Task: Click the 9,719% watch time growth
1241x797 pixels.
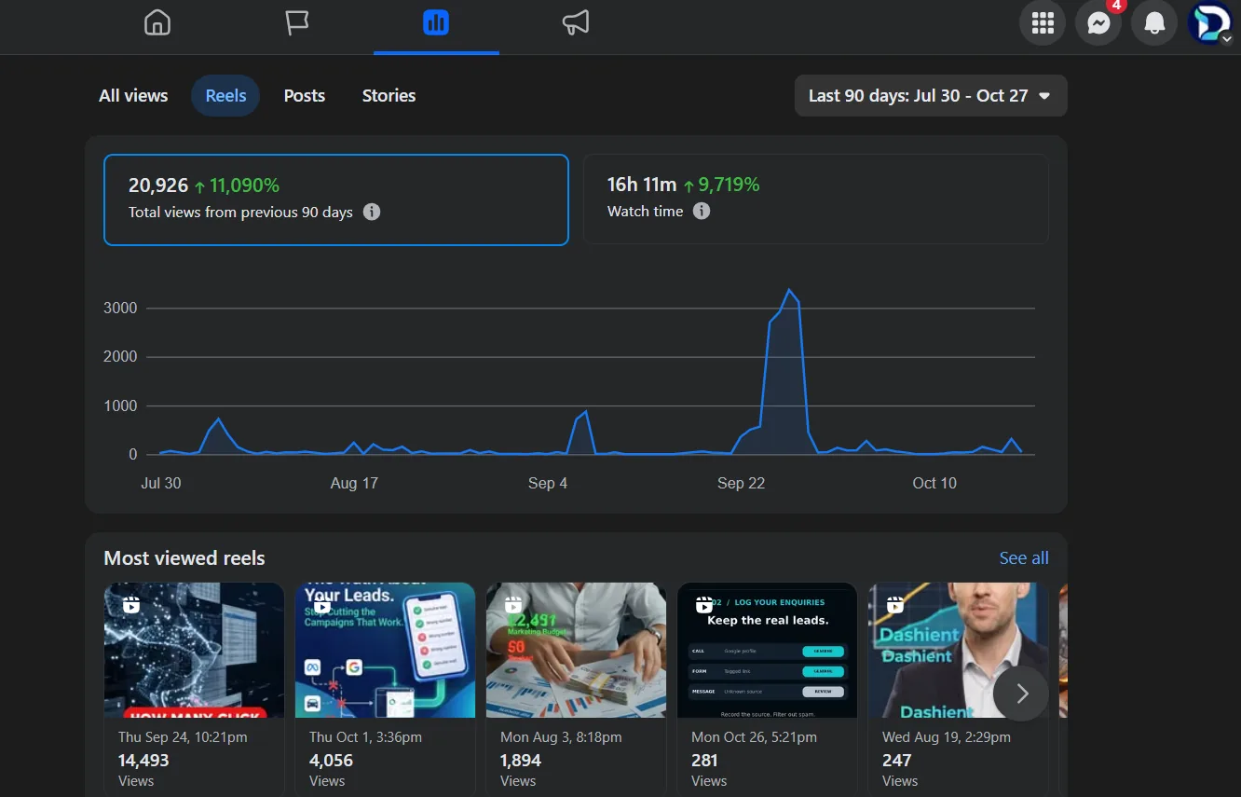Action: coord(729,185)
